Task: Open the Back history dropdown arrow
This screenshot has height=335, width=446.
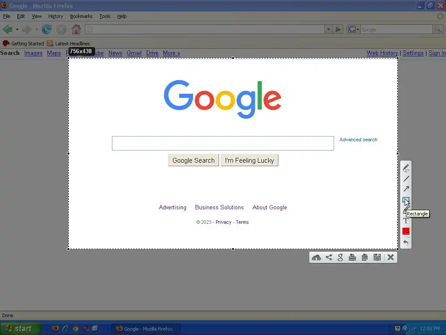Action: pos(17,29)
